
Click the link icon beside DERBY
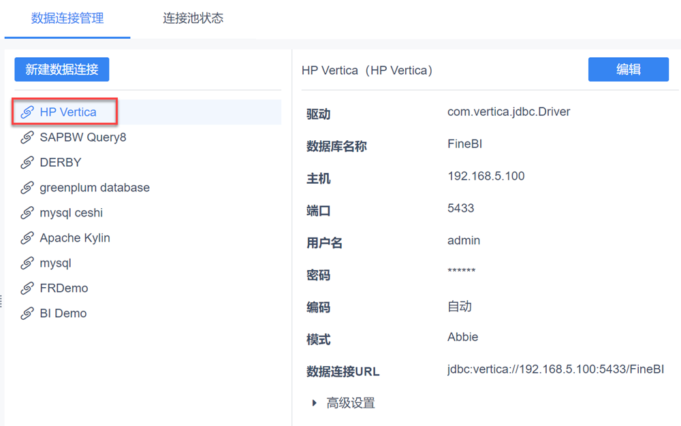pyautogui.click(x=27, y=163)
